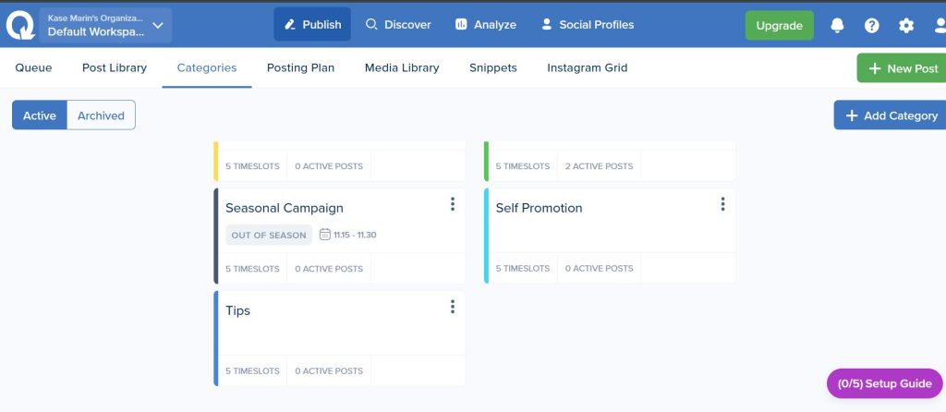Open the Tips category
The image size is (946, 412).
pyautogui.click(x=237, y=310)
